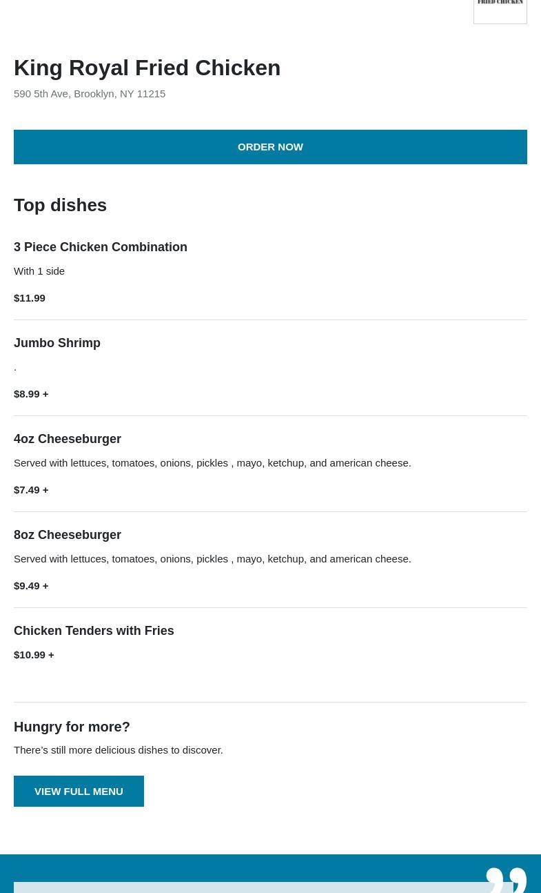Image resolution: width=541 pixels, height=893 pixels.
Task: Click the $10.99 + price for Chicken Tenders
Action: (34, 654)
